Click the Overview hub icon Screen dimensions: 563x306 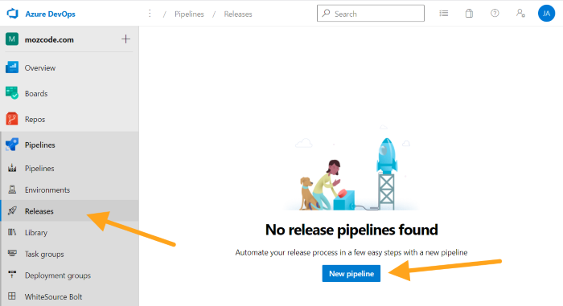coord(12,67)
